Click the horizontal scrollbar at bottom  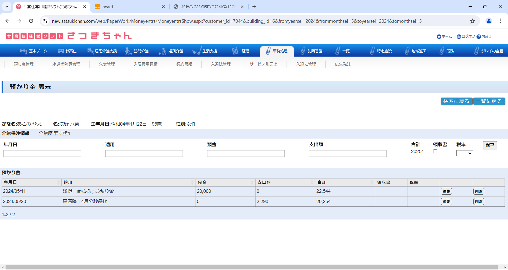pyautogui.click(x=251, y=267)
